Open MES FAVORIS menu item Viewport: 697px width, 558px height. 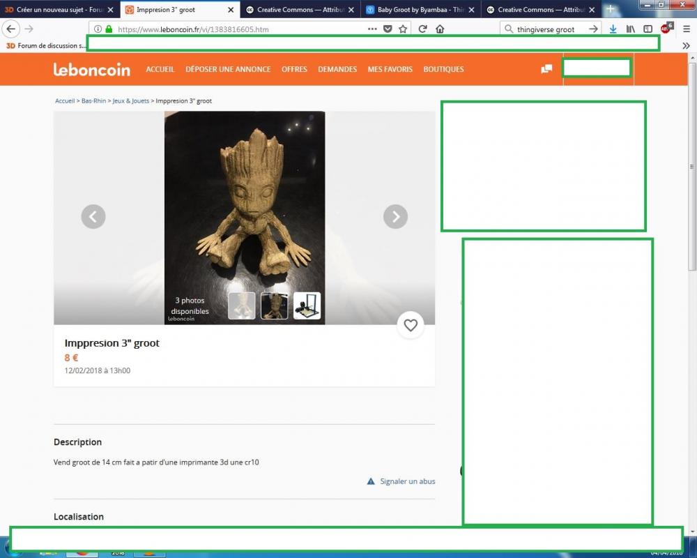390,69
